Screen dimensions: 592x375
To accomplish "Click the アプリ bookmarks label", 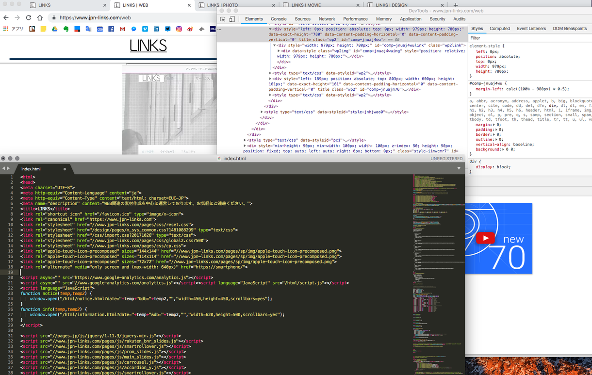I will pyautogui.click(x=17, y=29).
